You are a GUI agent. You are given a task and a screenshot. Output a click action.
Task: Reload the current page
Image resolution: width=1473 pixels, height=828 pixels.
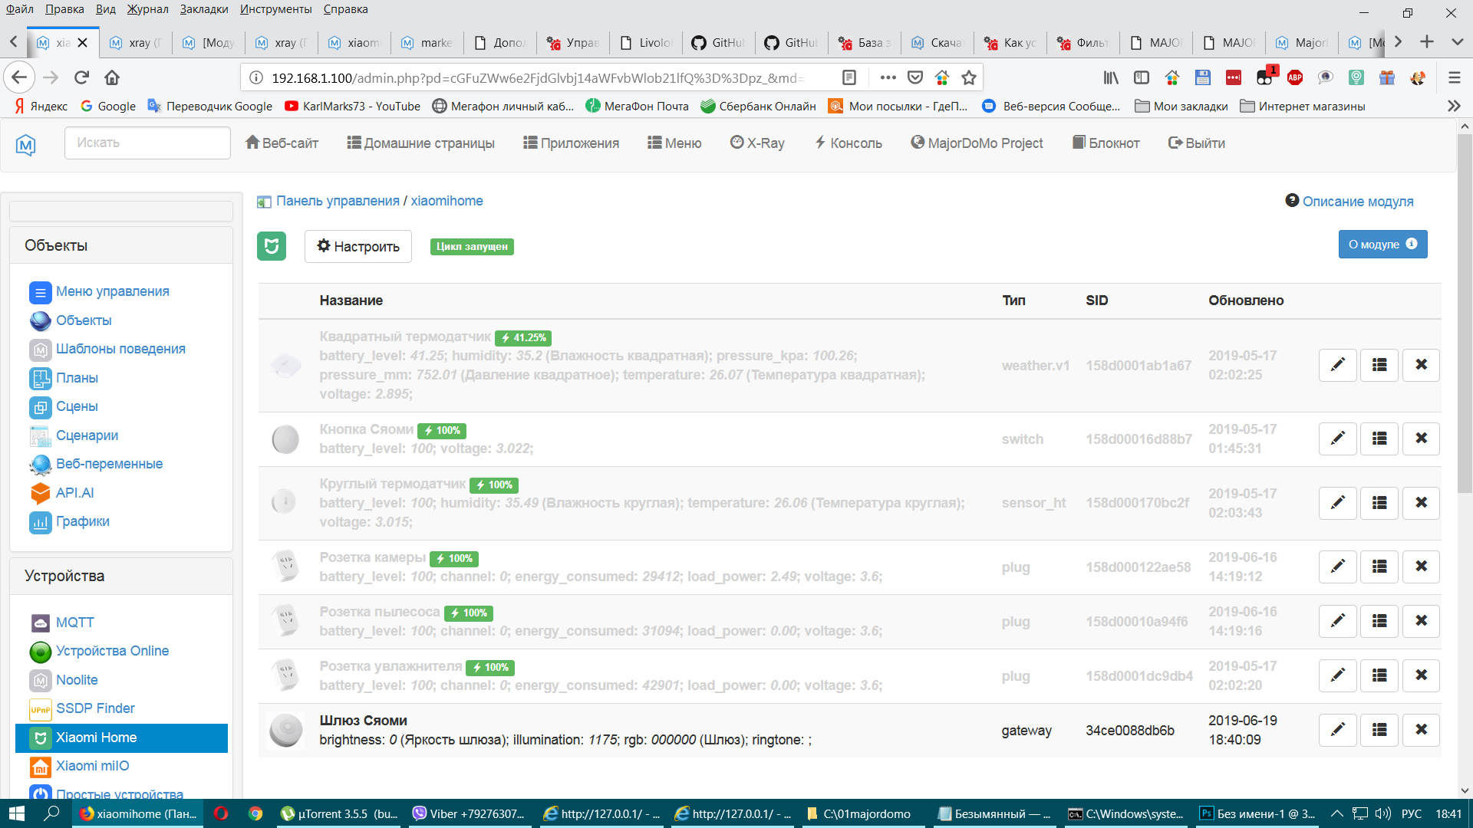[x=81, y=77]
